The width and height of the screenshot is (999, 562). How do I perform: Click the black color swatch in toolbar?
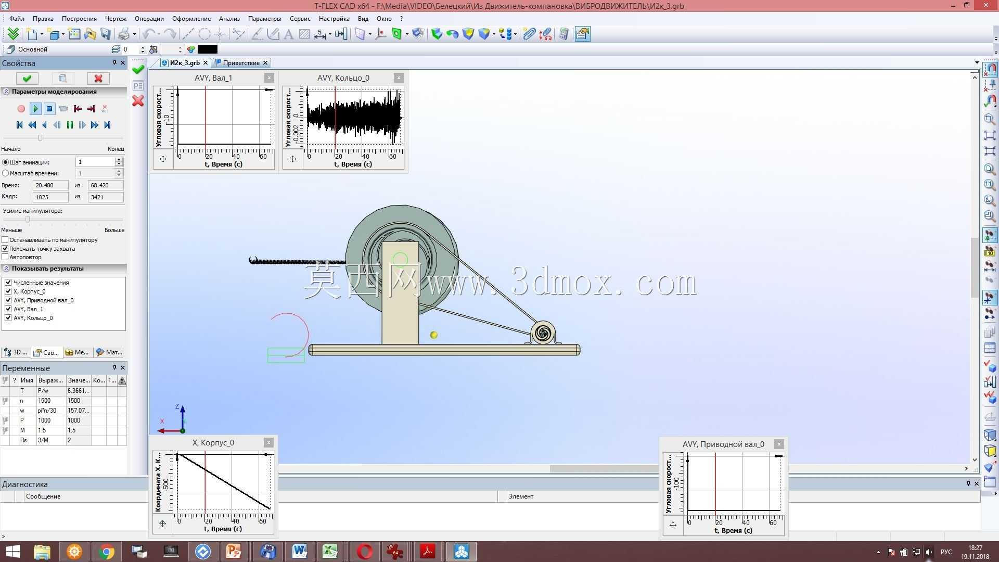[x=208, y=49]
